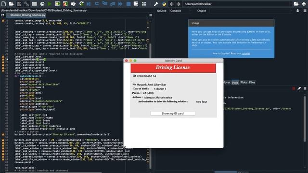308x173 pixels.
Task: Click the root.mainloop() code line
Action: (25, 168)
